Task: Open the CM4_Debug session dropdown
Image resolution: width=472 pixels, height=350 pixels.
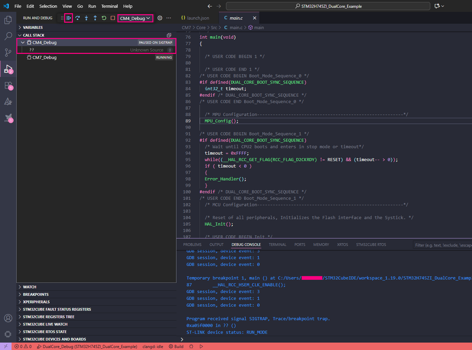Action: [x=135, y=18]
